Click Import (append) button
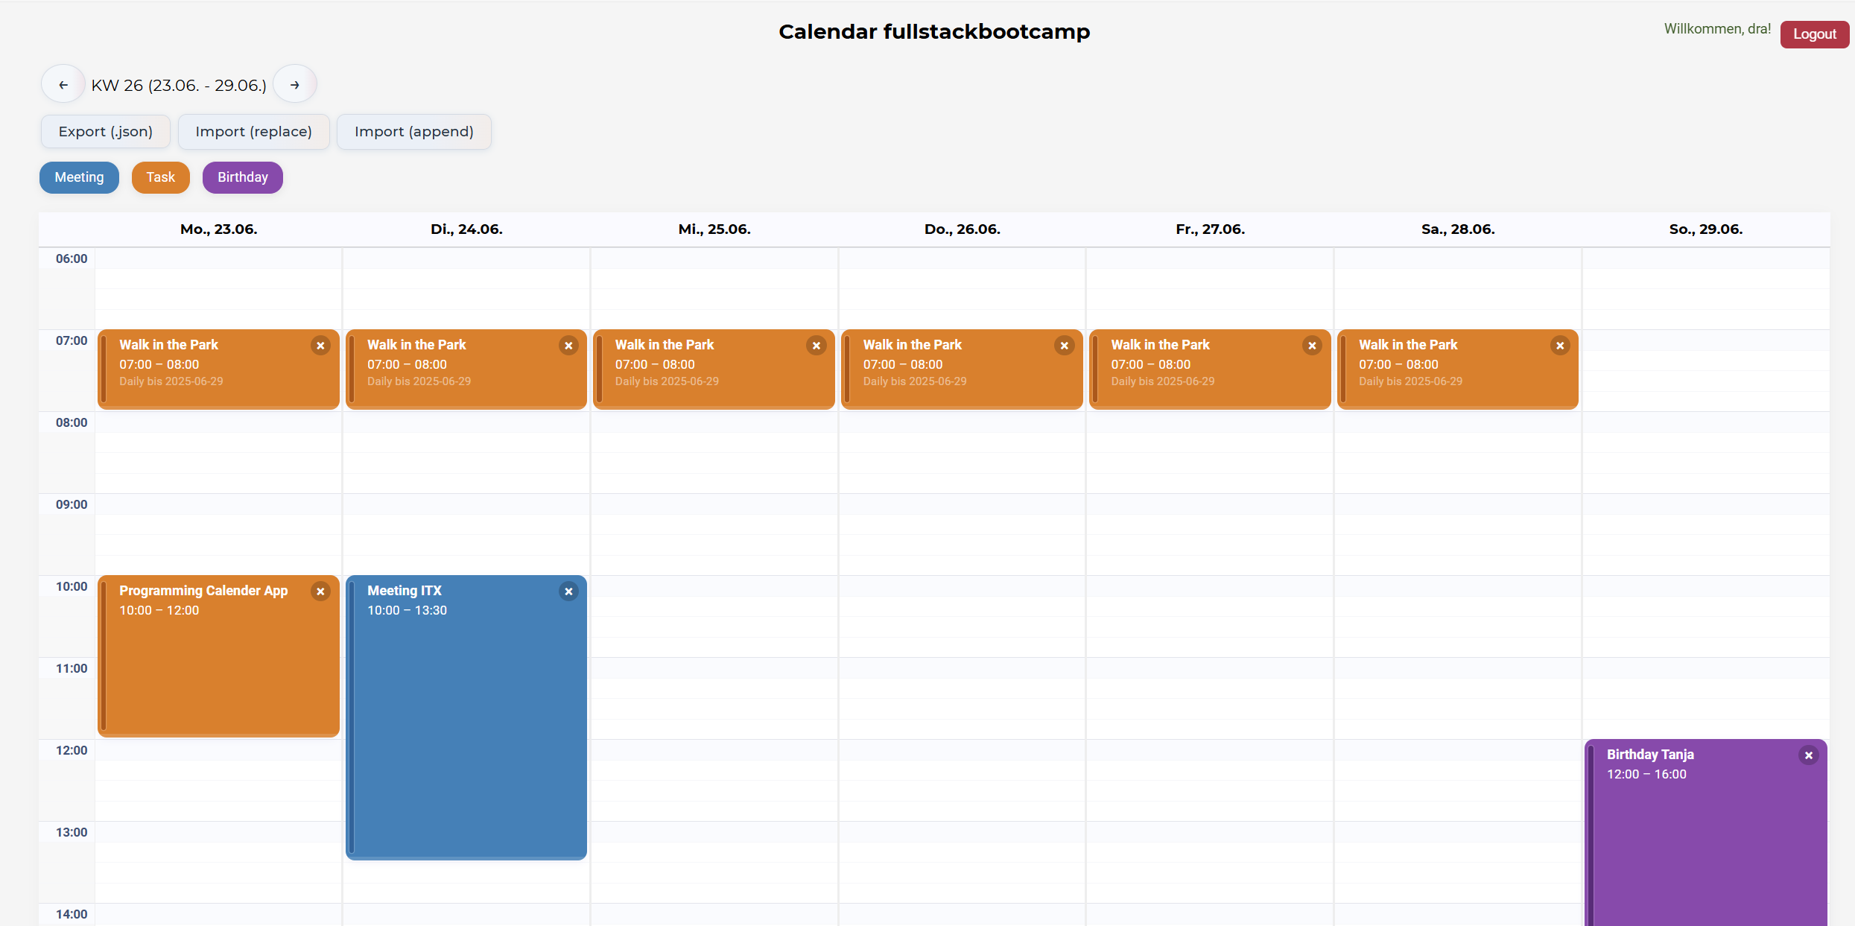 click(x=414, y=132)
